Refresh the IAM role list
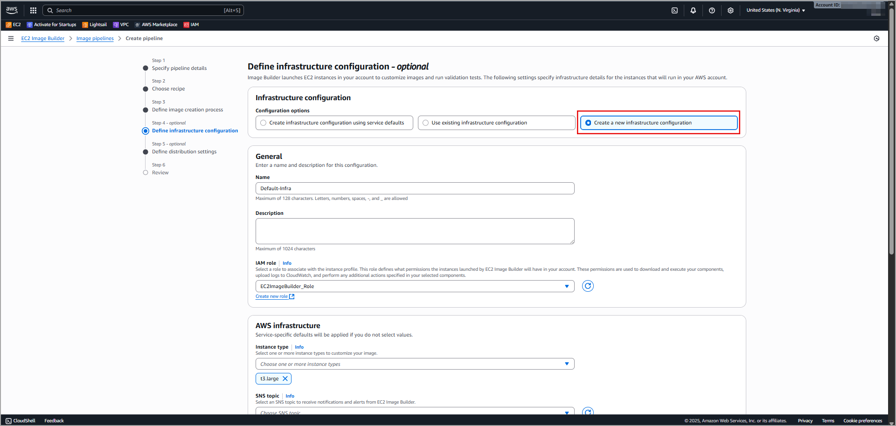Viewport: 896px width, 426px height. point(588,286)
